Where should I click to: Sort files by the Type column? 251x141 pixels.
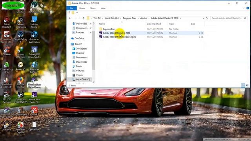(x=171, y=24)
